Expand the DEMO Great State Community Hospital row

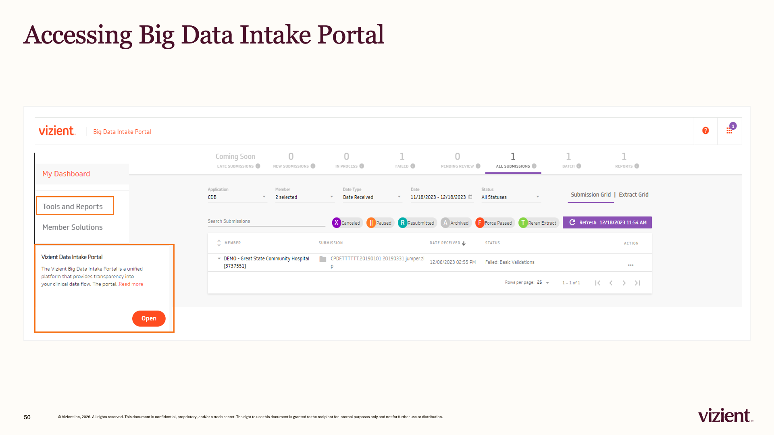coord(219,259)
